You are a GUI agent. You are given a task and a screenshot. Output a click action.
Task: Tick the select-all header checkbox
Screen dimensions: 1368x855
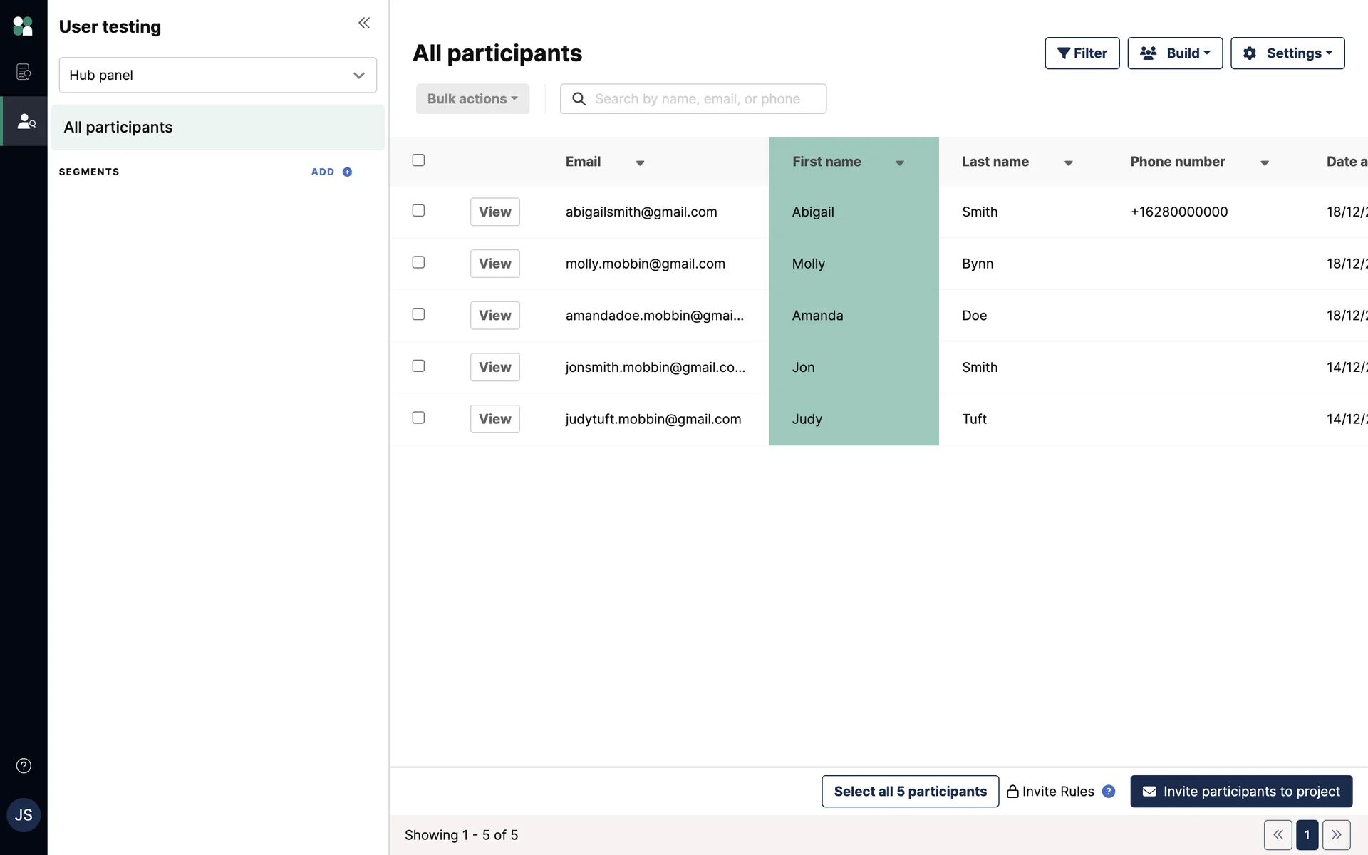coord(418,160)
